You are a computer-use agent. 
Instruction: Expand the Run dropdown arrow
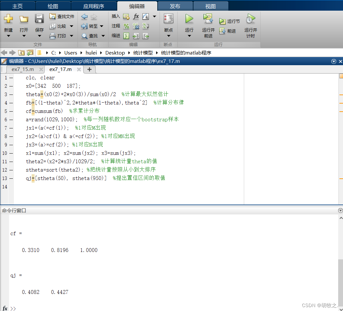[x=189, y=36]
